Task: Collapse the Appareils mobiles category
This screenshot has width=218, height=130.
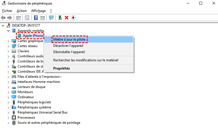Action: [x=8, y=31]
